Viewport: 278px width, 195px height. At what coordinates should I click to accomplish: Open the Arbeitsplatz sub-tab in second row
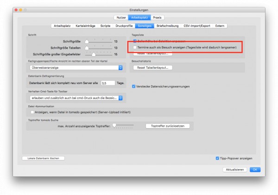pos(62,26)
